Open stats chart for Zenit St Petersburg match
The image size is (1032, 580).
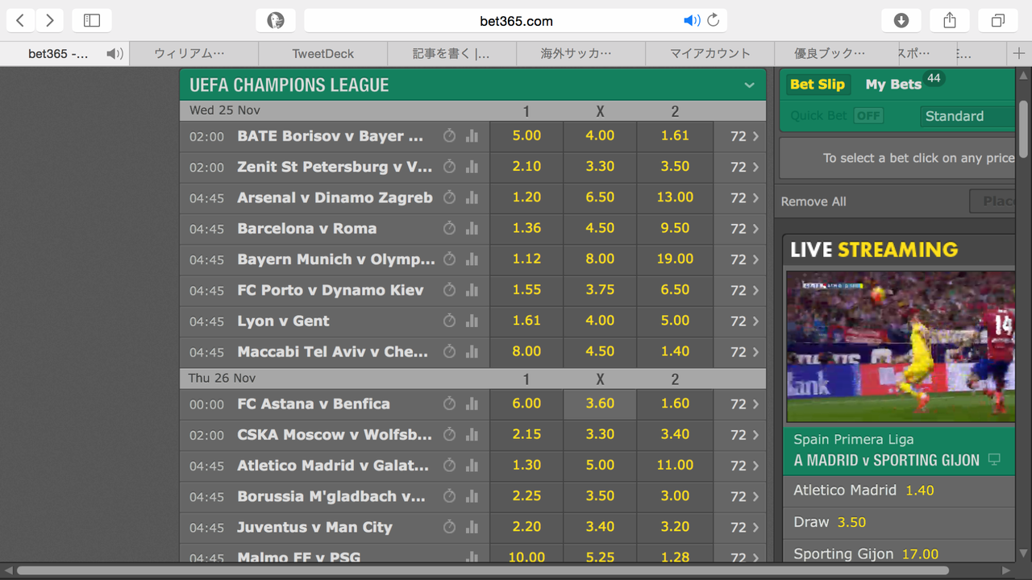(x=472, y=167)
